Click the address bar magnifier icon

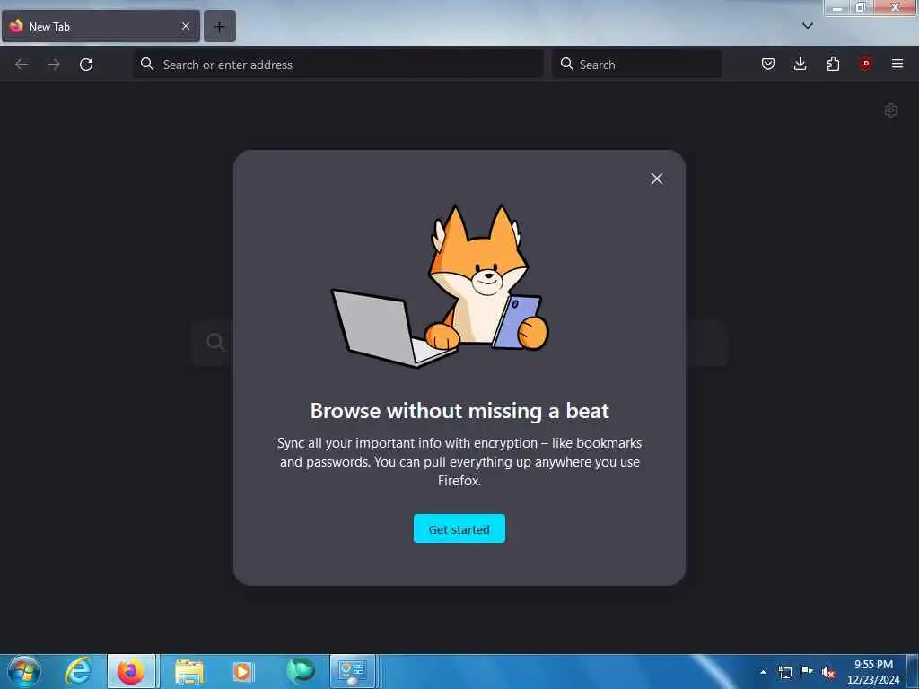pyautogui.click(x=147, y=64)
